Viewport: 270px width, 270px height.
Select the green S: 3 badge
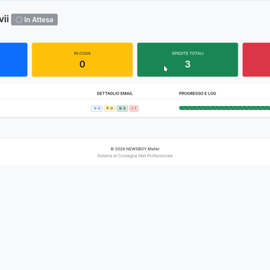122,109
